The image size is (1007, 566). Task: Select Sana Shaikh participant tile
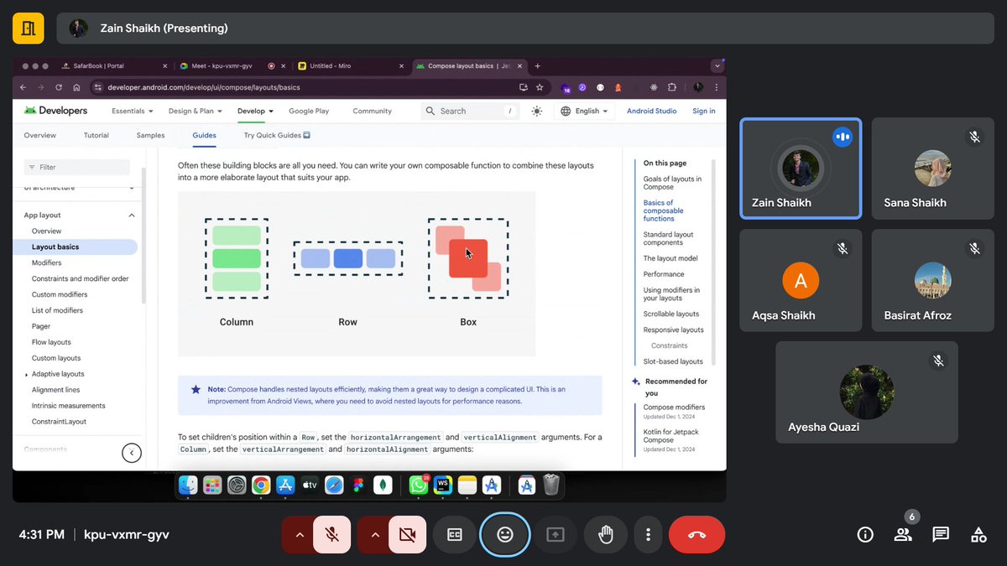[933, 169]
